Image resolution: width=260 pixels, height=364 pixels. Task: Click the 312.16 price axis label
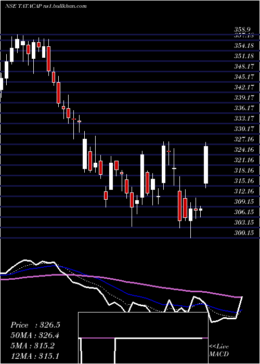pos(243,191)
